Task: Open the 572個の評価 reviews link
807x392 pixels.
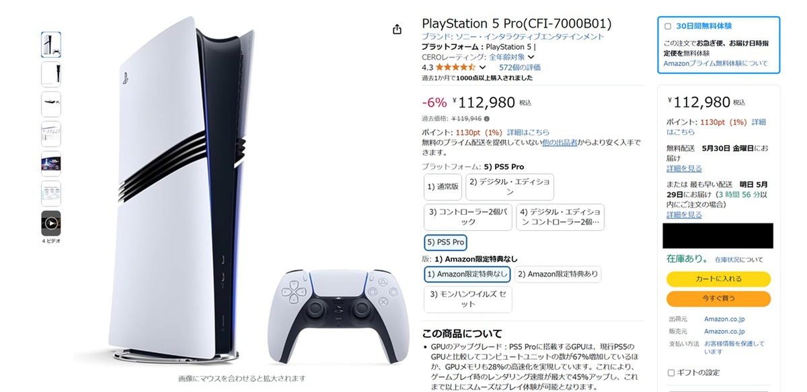Action: tap(519, 68)
